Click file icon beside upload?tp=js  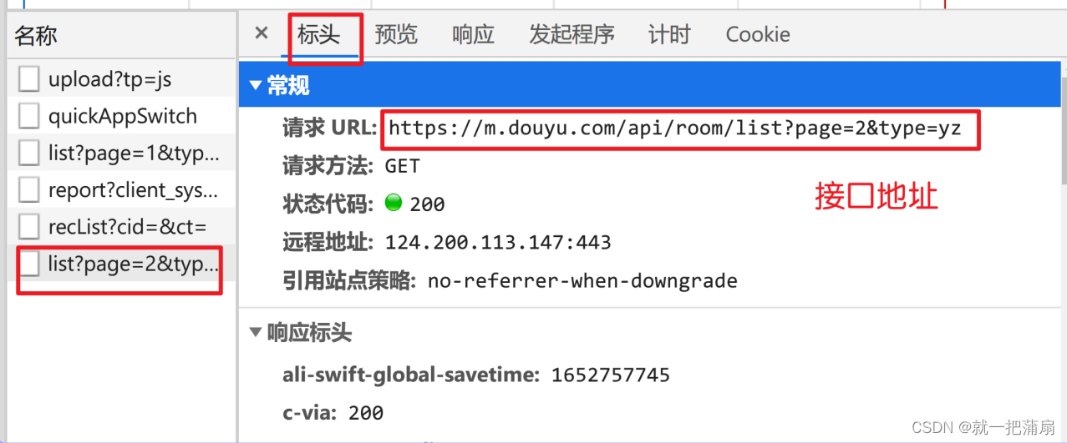point(29,79)
